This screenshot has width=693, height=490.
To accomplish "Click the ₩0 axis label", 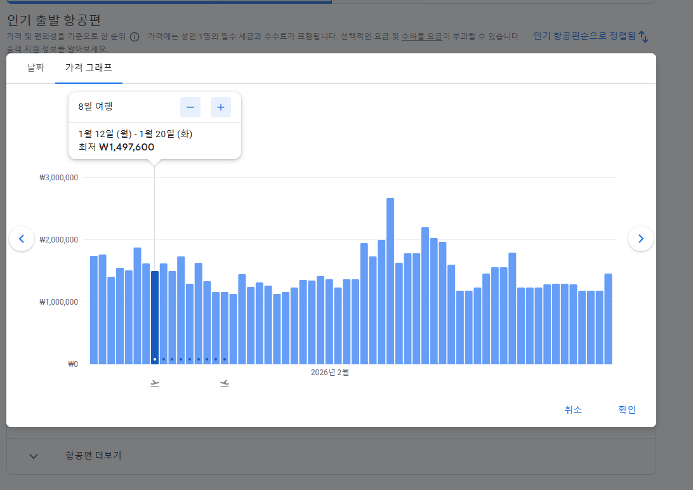I will coord(73,364).
